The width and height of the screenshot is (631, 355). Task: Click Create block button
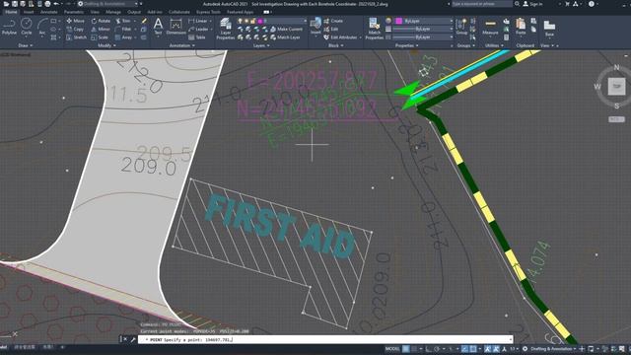(333, 21)
